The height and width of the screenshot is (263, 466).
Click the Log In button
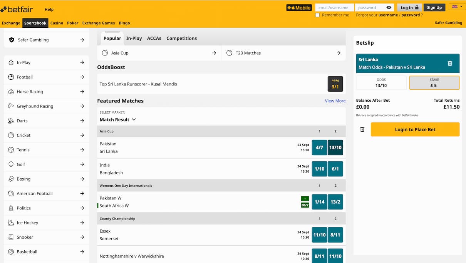coord(409,8)
